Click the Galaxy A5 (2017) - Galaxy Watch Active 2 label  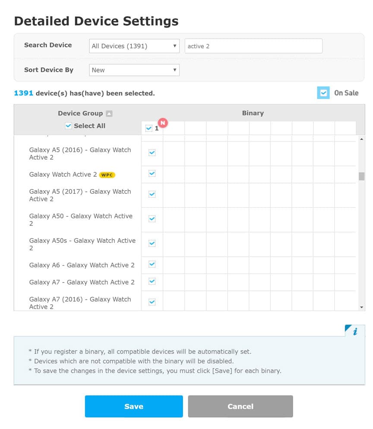point(80,195)
